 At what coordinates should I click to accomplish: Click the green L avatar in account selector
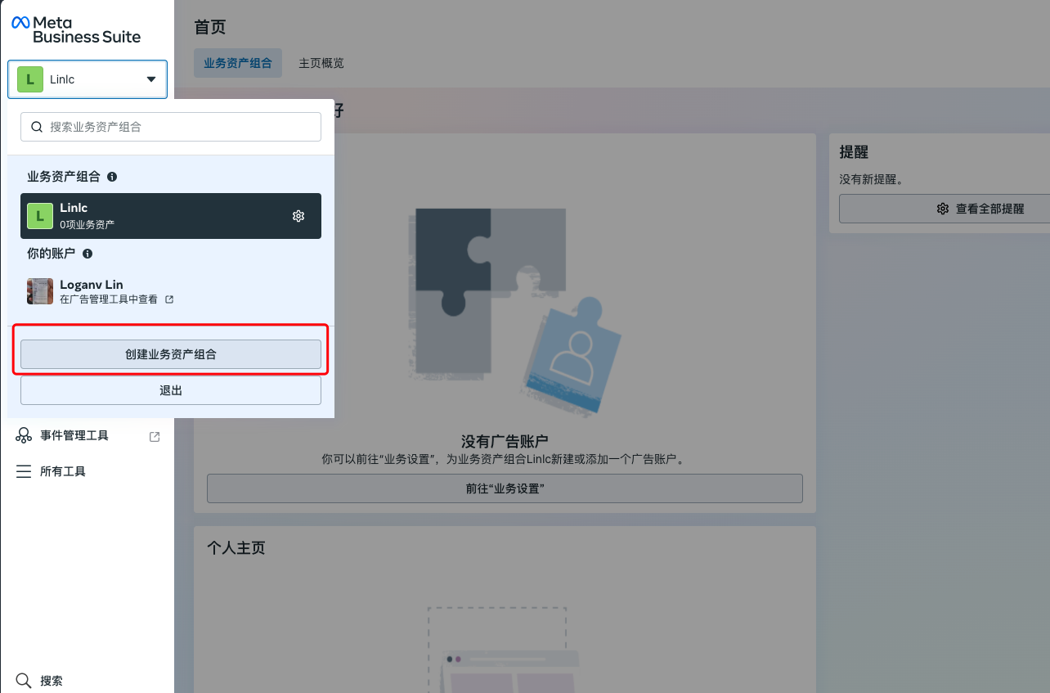(30, 79)
